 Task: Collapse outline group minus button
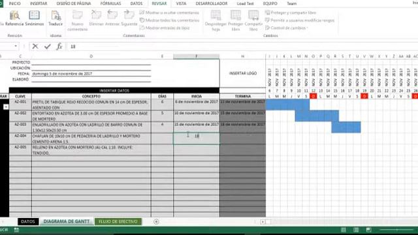pyautogui.click(x=6, y=107)
